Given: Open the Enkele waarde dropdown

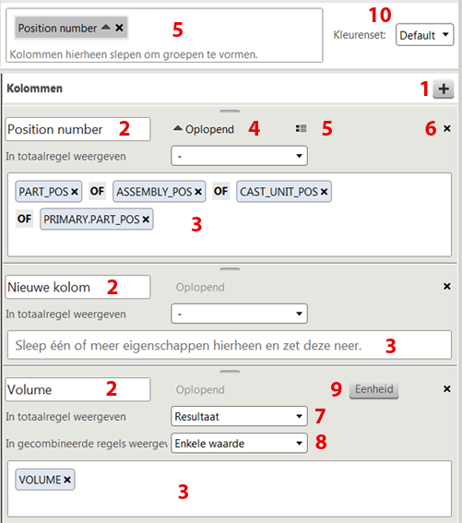Looking at the screenshot, I should click(239, 444).
